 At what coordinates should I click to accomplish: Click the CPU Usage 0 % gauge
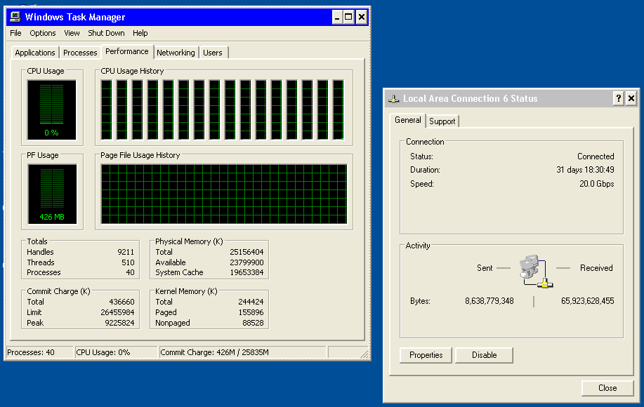point(52,110)
